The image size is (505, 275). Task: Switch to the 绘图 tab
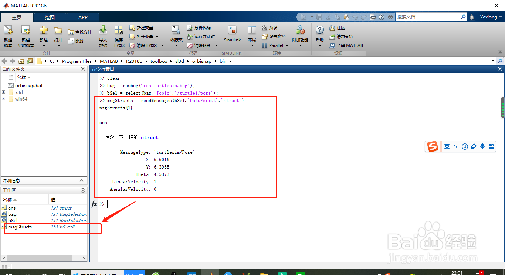tap(50, 17)
